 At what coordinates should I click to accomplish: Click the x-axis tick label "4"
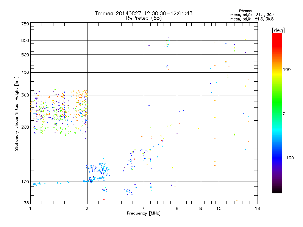click(x=144, y=208)
